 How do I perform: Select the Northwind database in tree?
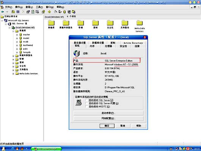[28, 45]
